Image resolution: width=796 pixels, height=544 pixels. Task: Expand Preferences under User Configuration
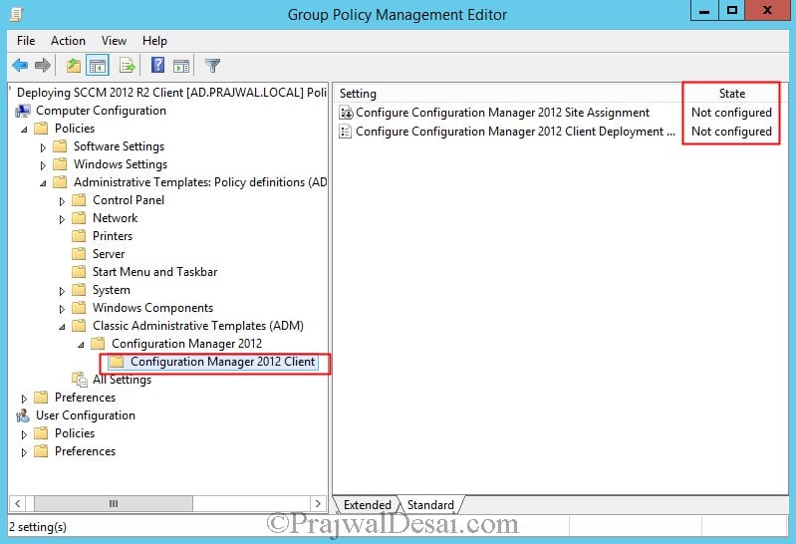tap(24, 452)
